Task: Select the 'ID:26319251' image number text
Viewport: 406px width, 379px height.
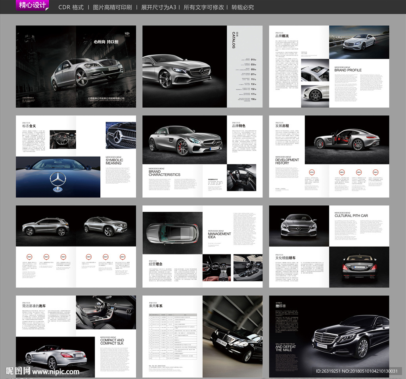Action: coord(328,371)
